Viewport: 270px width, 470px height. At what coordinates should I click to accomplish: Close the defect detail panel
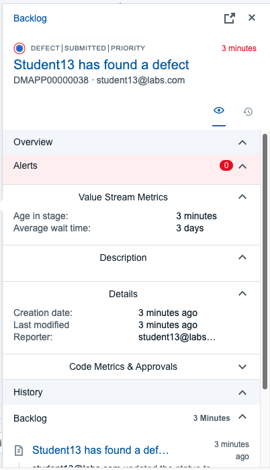tap(252, 17)
